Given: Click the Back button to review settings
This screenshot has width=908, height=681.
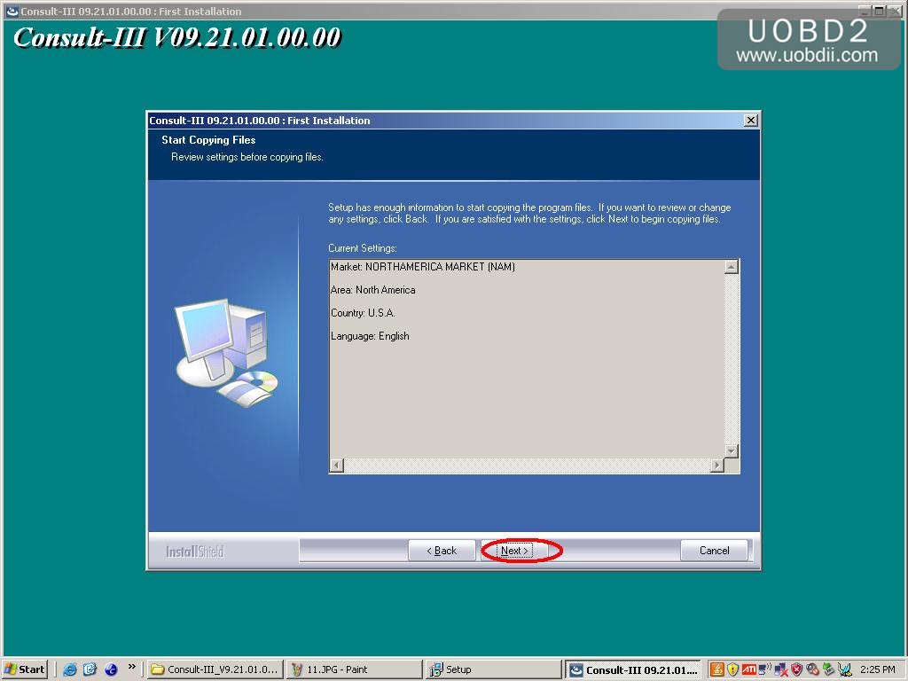Looking at the screenshot, I should pos(442,550).
